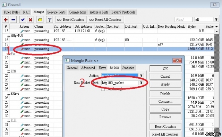
Task: Sort by the Chain column header
Action: (x=43, y=26)
